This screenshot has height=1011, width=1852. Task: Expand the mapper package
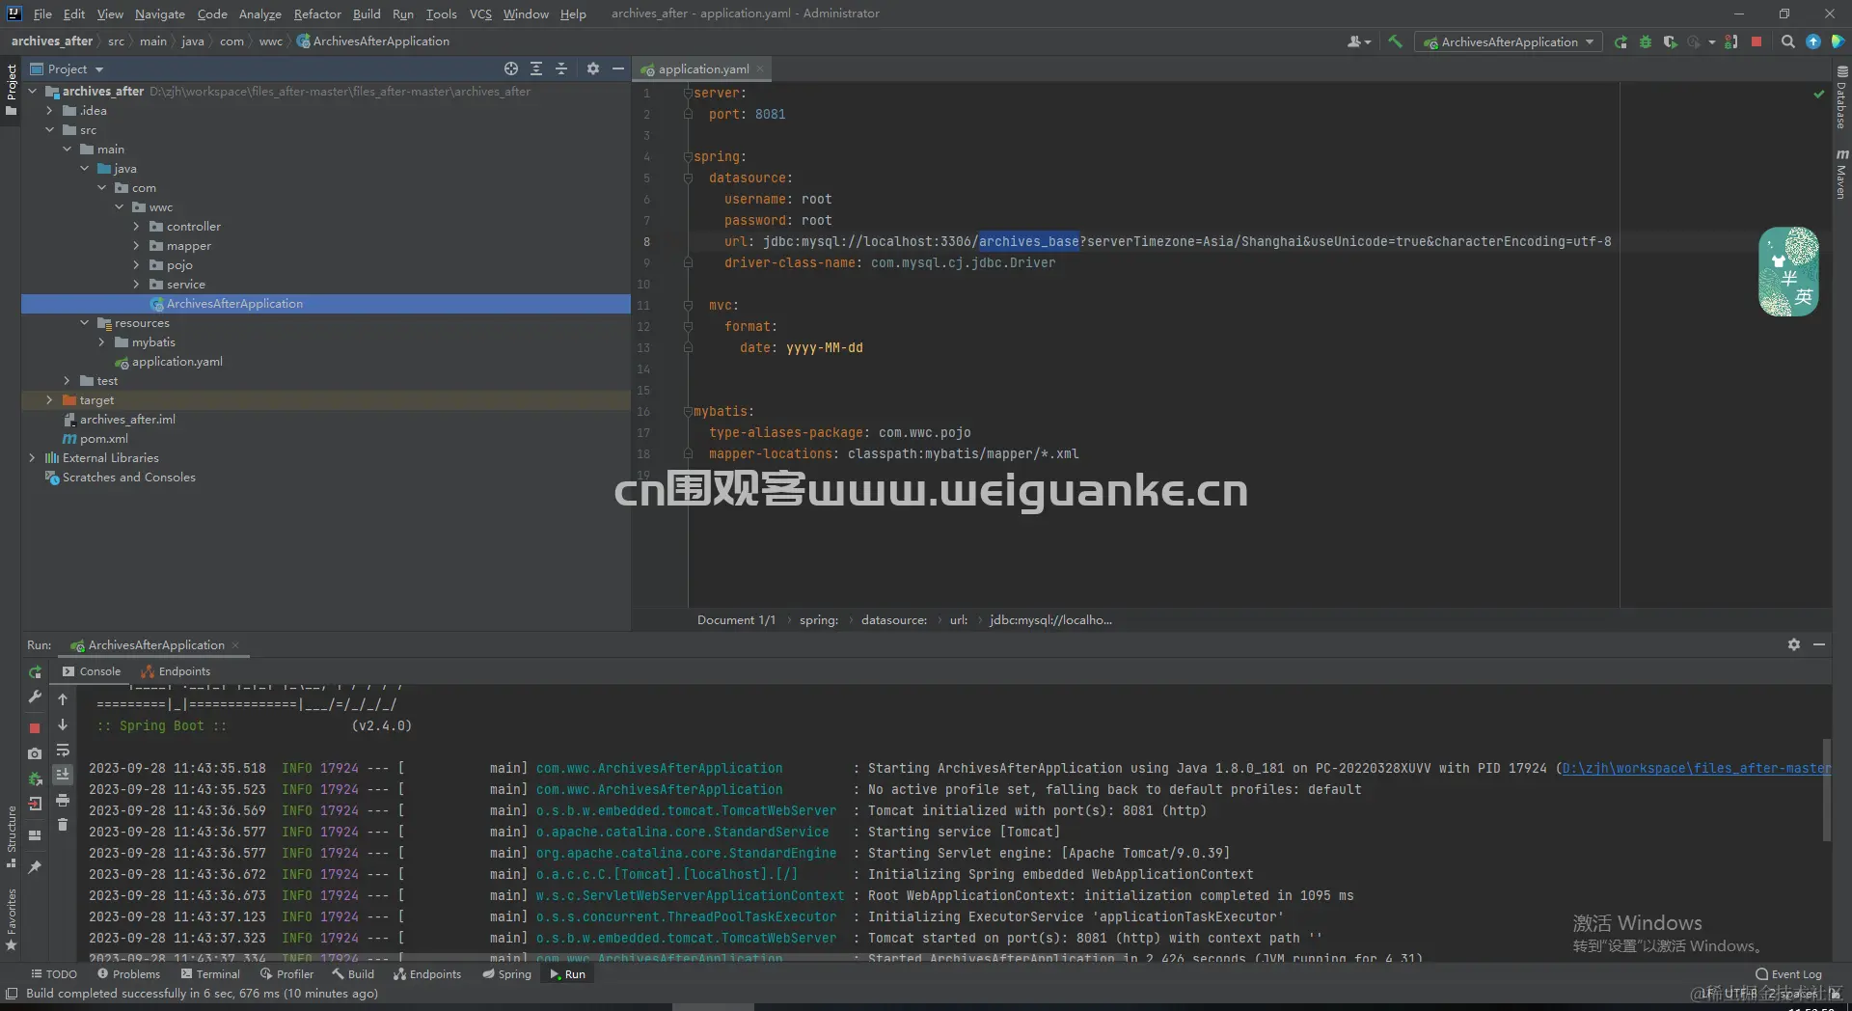click(136, 246)
